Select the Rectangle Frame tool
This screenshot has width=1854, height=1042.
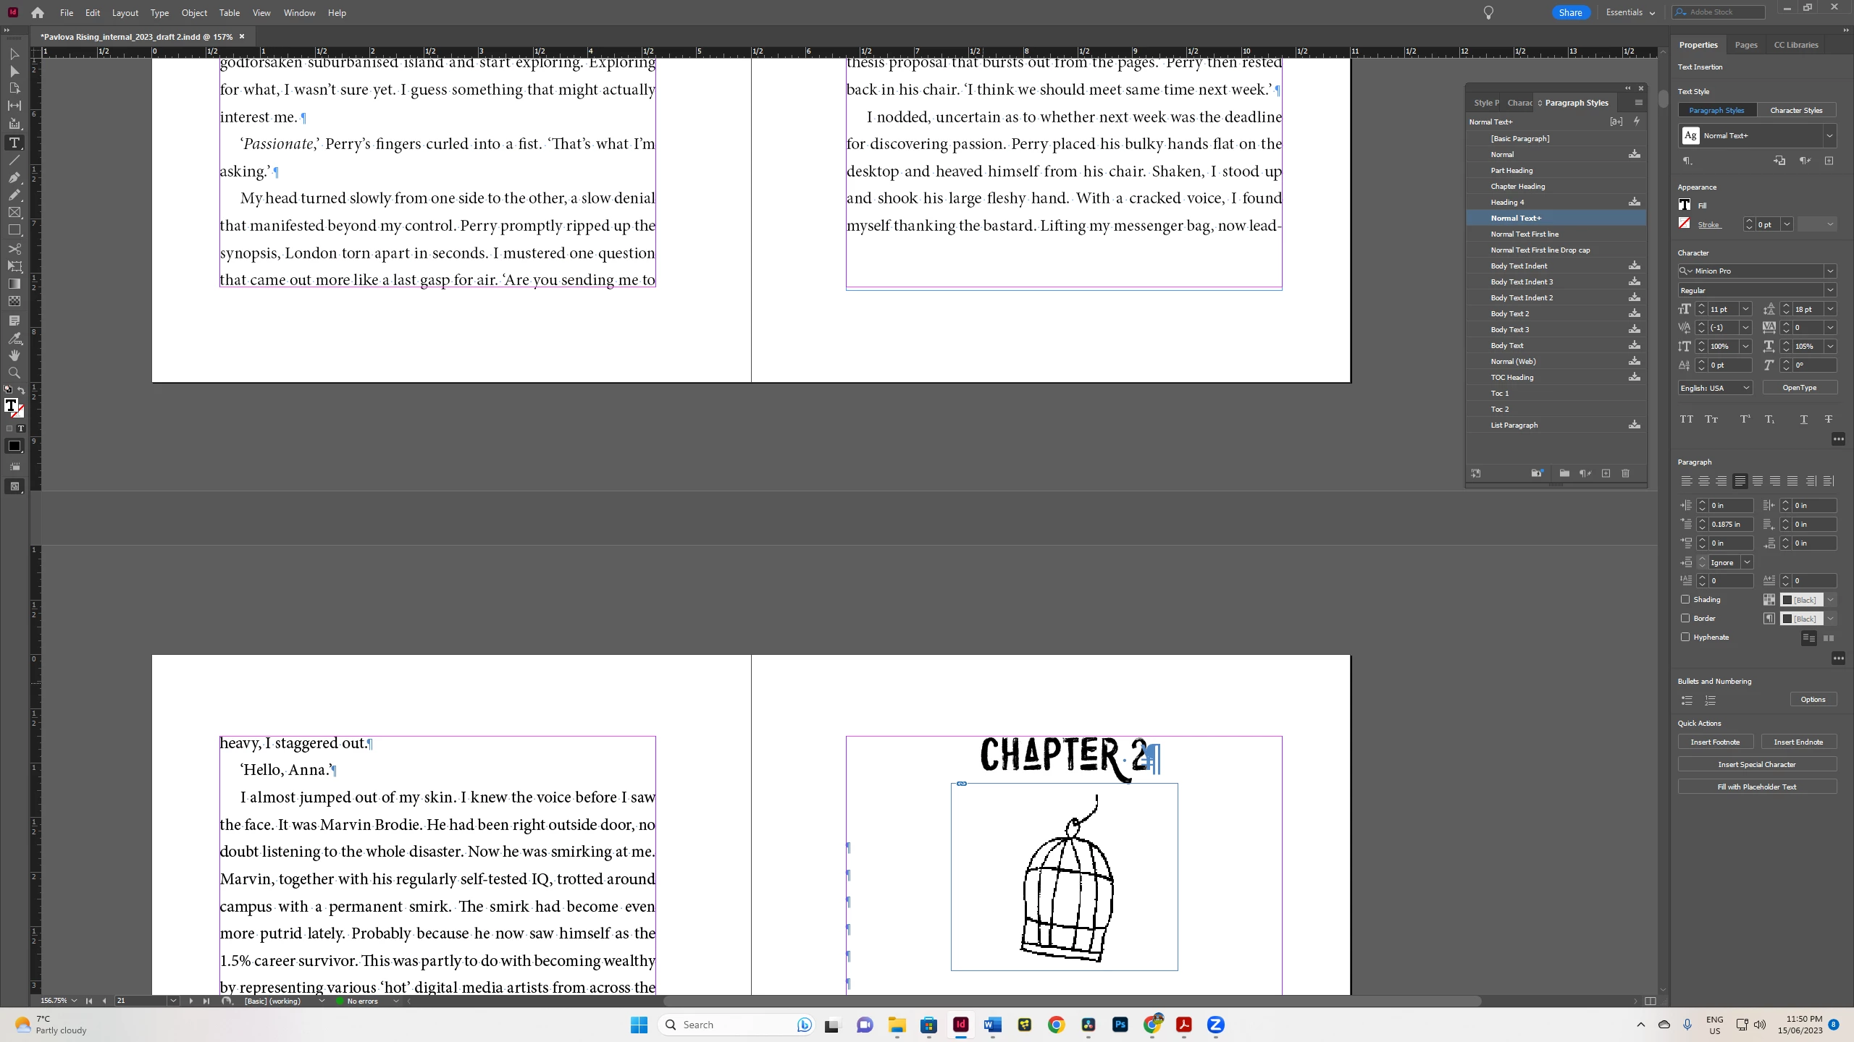click(14, 213)
